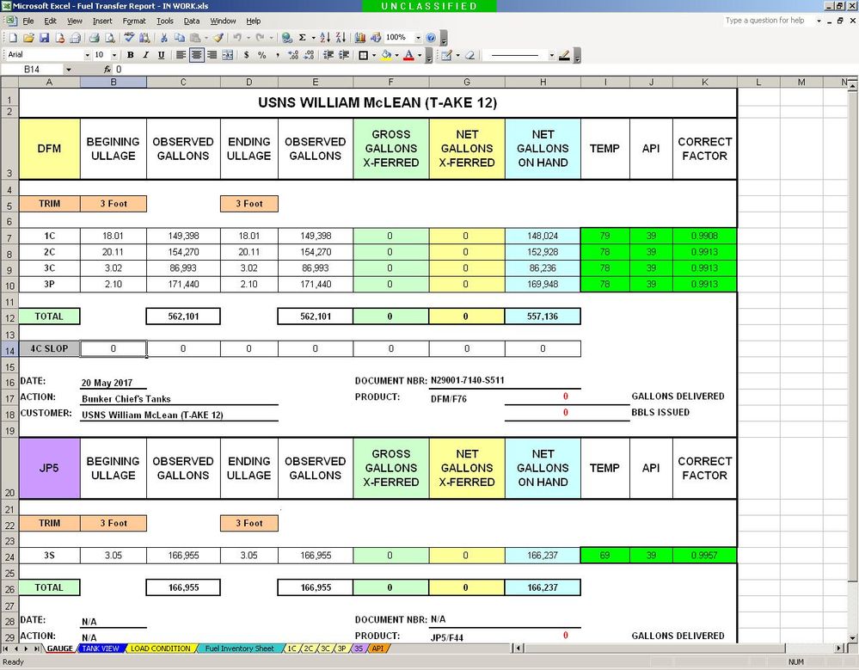This screenshot has height=670, width=859.
Task: Toggle left text alignment
Action: [x=181, y=55]
